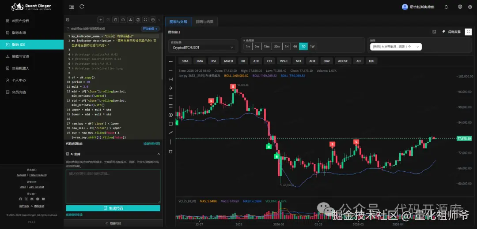Click the shield icon in the code toolbar
Image resolution: width=477 pixels, height=229 pixels.
tap(138, 20)
